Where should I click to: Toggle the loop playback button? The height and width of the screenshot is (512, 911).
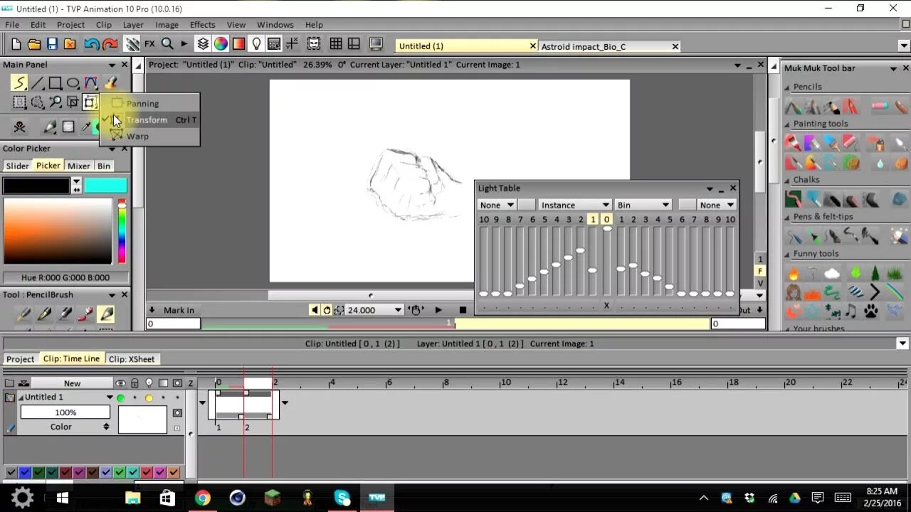coord(327,310)
